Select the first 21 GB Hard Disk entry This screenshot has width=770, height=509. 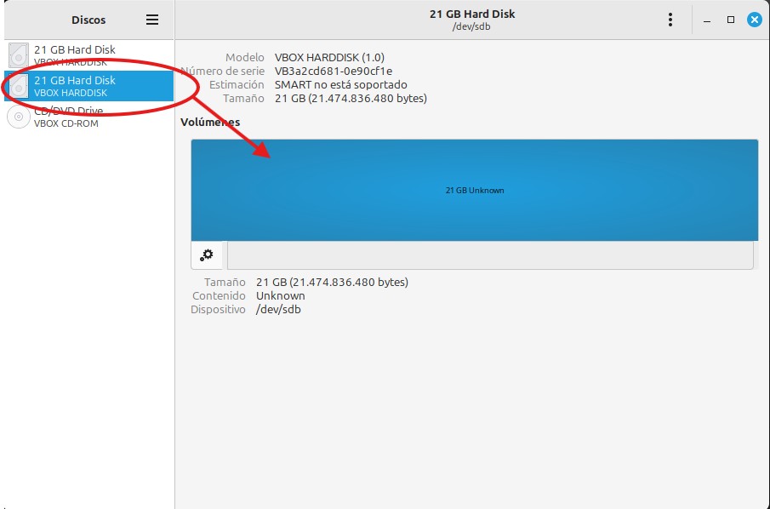(88, 55)
